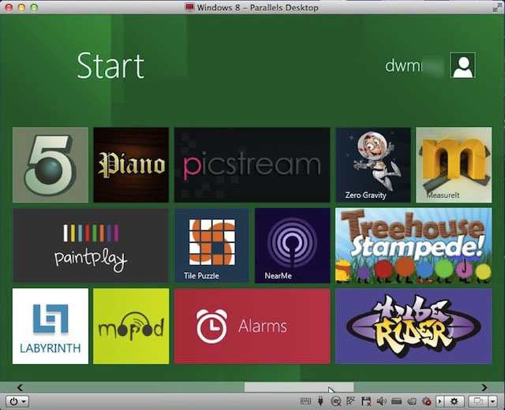Open the number 5 ball game tile
505x410 pixels.
50,165
